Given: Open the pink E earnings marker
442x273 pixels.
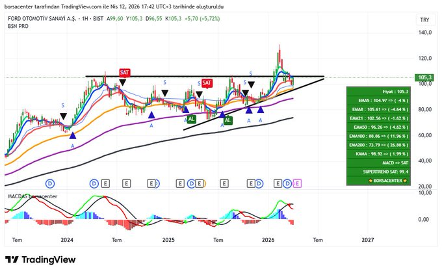Looking at the screenshot, I should (x=297, y=184).
